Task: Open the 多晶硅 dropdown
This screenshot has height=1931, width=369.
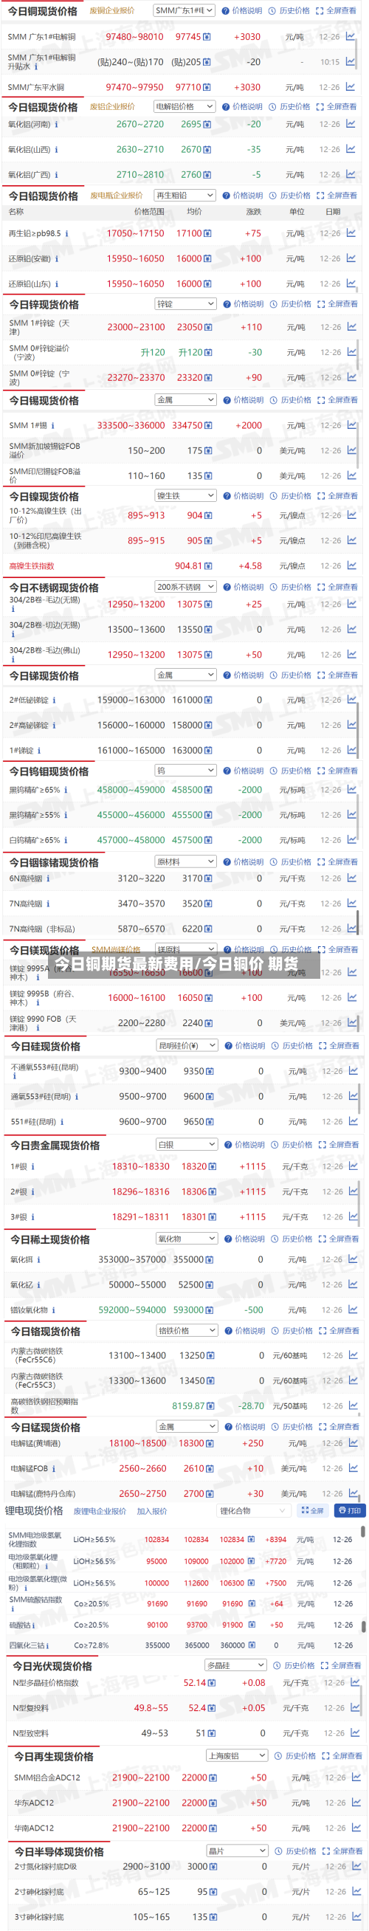Action: click(235, 1665)
